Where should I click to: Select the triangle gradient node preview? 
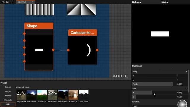click(81, 10)
